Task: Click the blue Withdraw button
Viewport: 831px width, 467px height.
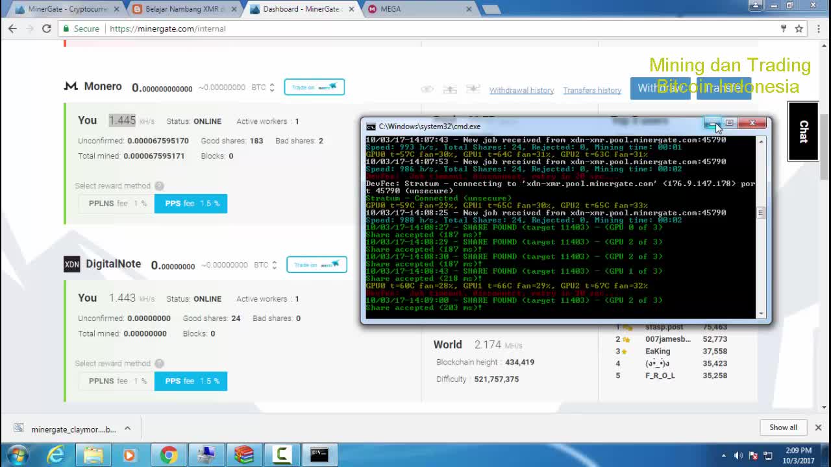Action: pos(660,88)
